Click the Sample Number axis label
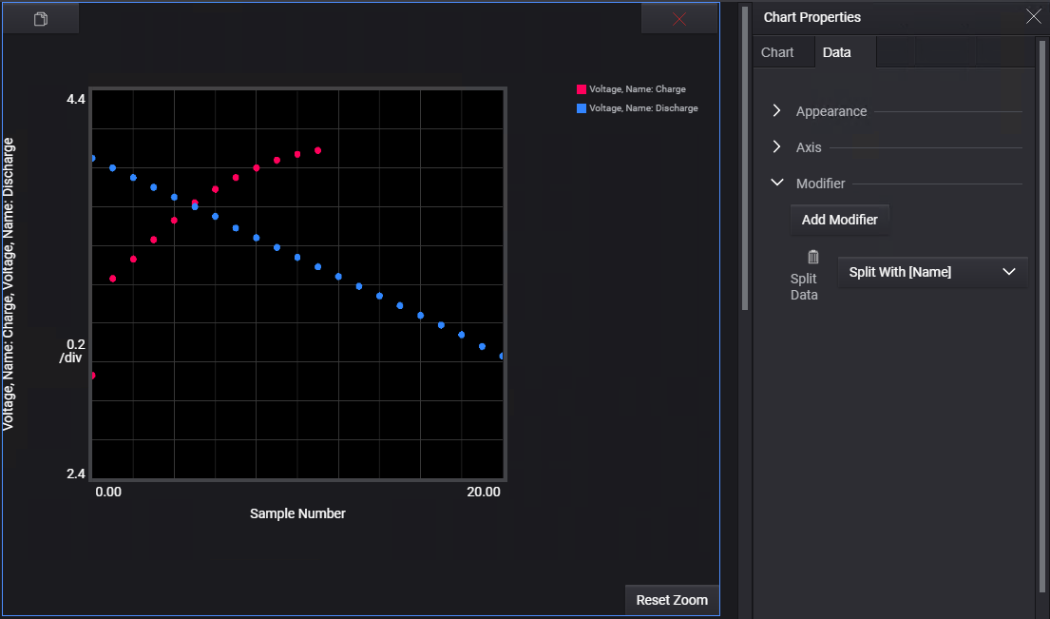 click(297, 513)
